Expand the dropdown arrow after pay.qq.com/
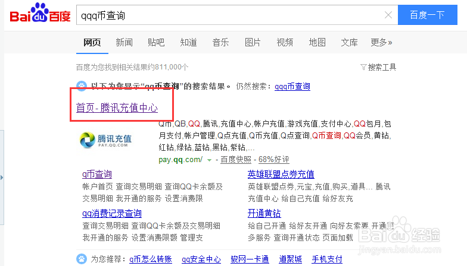This screenshot has width=467, height=266. point(209,160)
